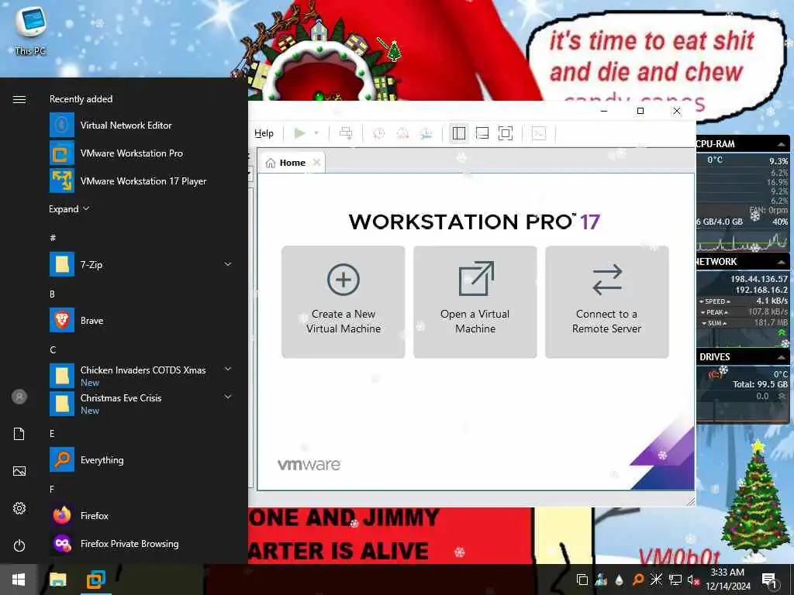Open dropdown arrow beside power-on play button

pos(316,133)
